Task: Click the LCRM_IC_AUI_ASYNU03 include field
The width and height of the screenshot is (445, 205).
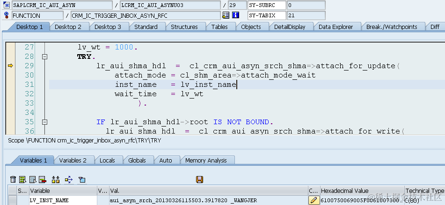Action: pos(170,5)
